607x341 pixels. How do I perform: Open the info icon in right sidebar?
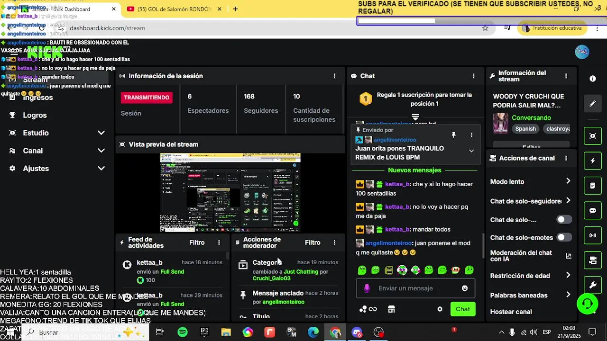[593, 79]
